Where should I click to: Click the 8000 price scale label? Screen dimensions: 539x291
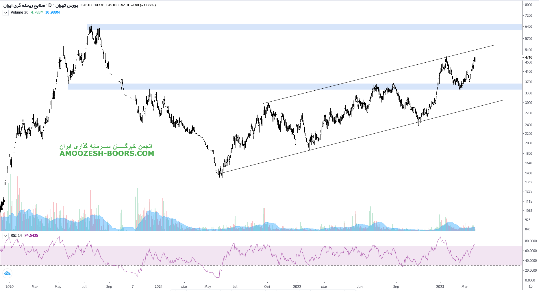[x=529, y=5]
